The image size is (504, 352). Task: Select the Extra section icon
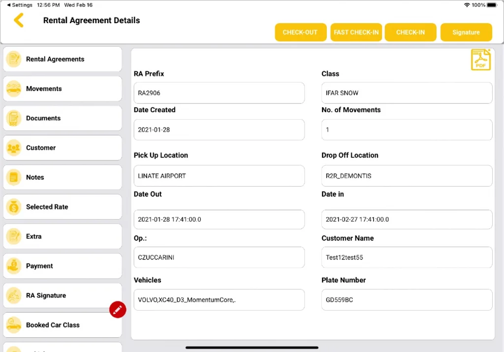13,236
